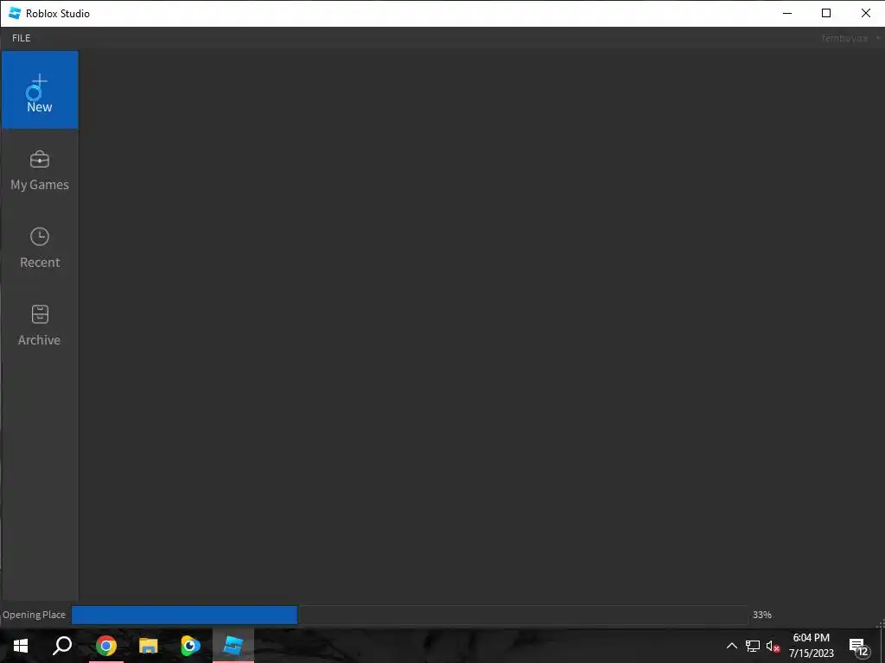Open the Archive drawer tab

[x=40, y=325]
